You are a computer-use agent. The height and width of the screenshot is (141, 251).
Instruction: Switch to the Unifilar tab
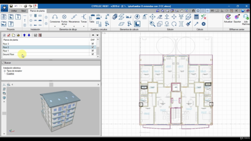(x=14, y=11)
